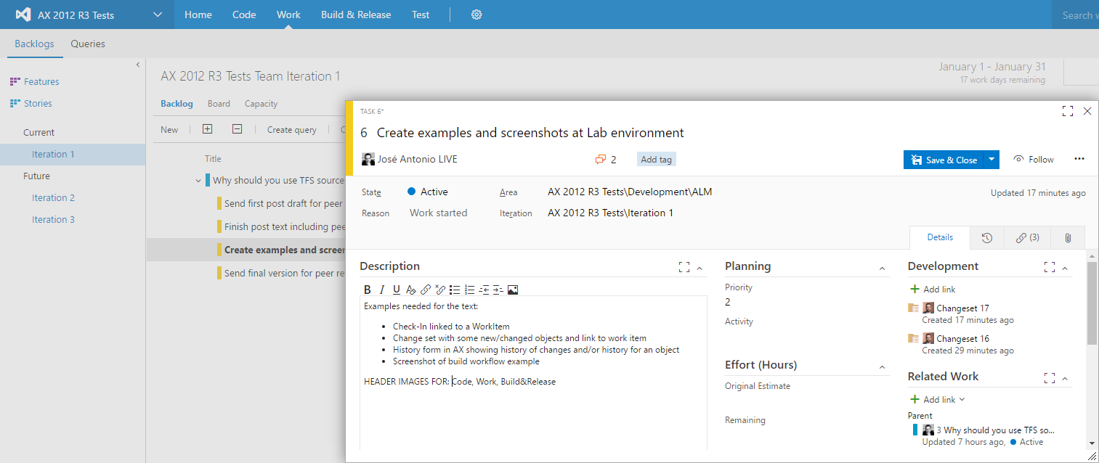Collapse the left navigation pane
Screen dimensions: 1099x463
point(138,65)
